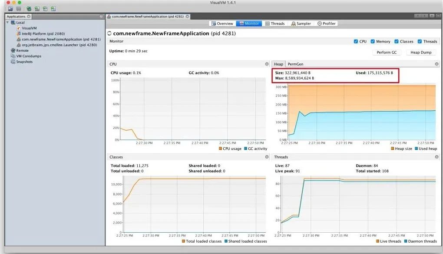Click the CPU usage 0.1% value

137,73
